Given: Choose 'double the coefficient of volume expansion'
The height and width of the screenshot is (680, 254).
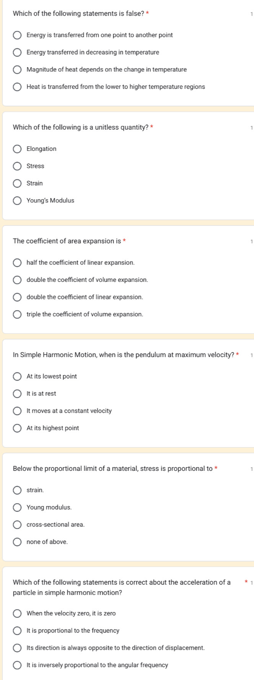Looking at the screenshot, I should [x=18, y=280].
